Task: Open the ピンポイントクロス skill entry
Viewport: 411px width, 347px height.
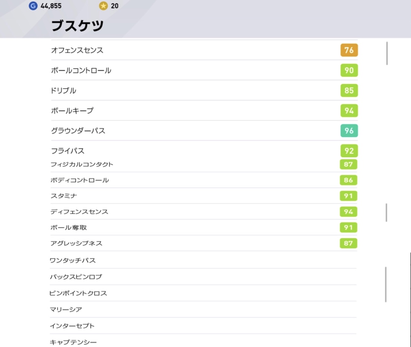Action: [203, 293]
